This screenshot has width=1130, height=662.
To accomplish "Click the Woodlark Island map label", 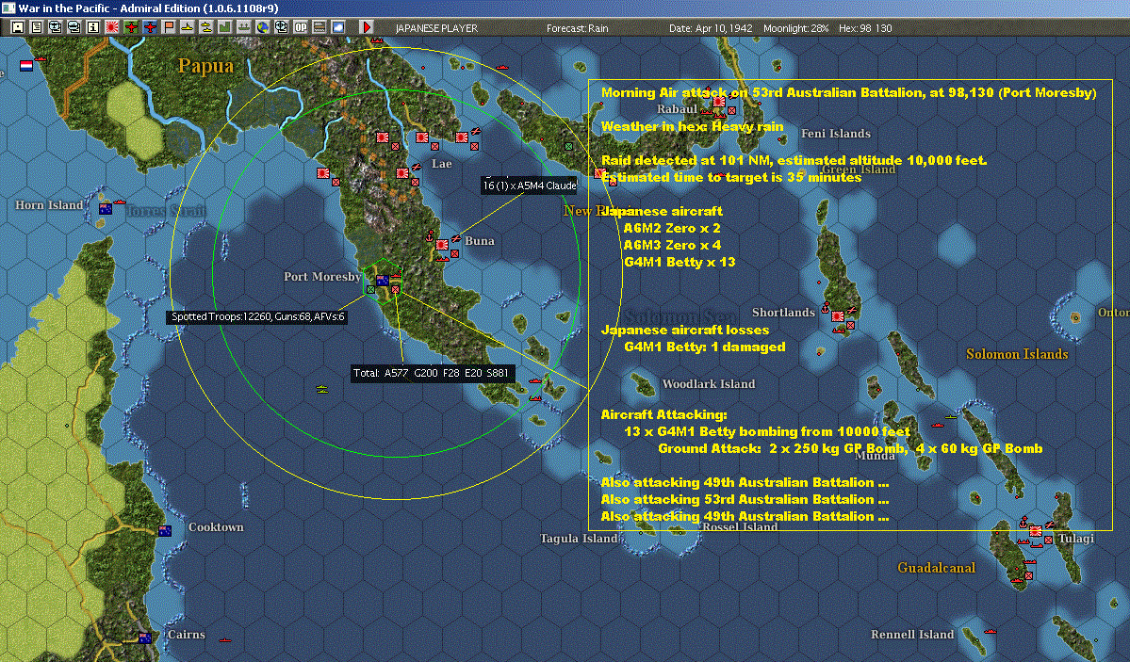I will (x=709, y=384).
